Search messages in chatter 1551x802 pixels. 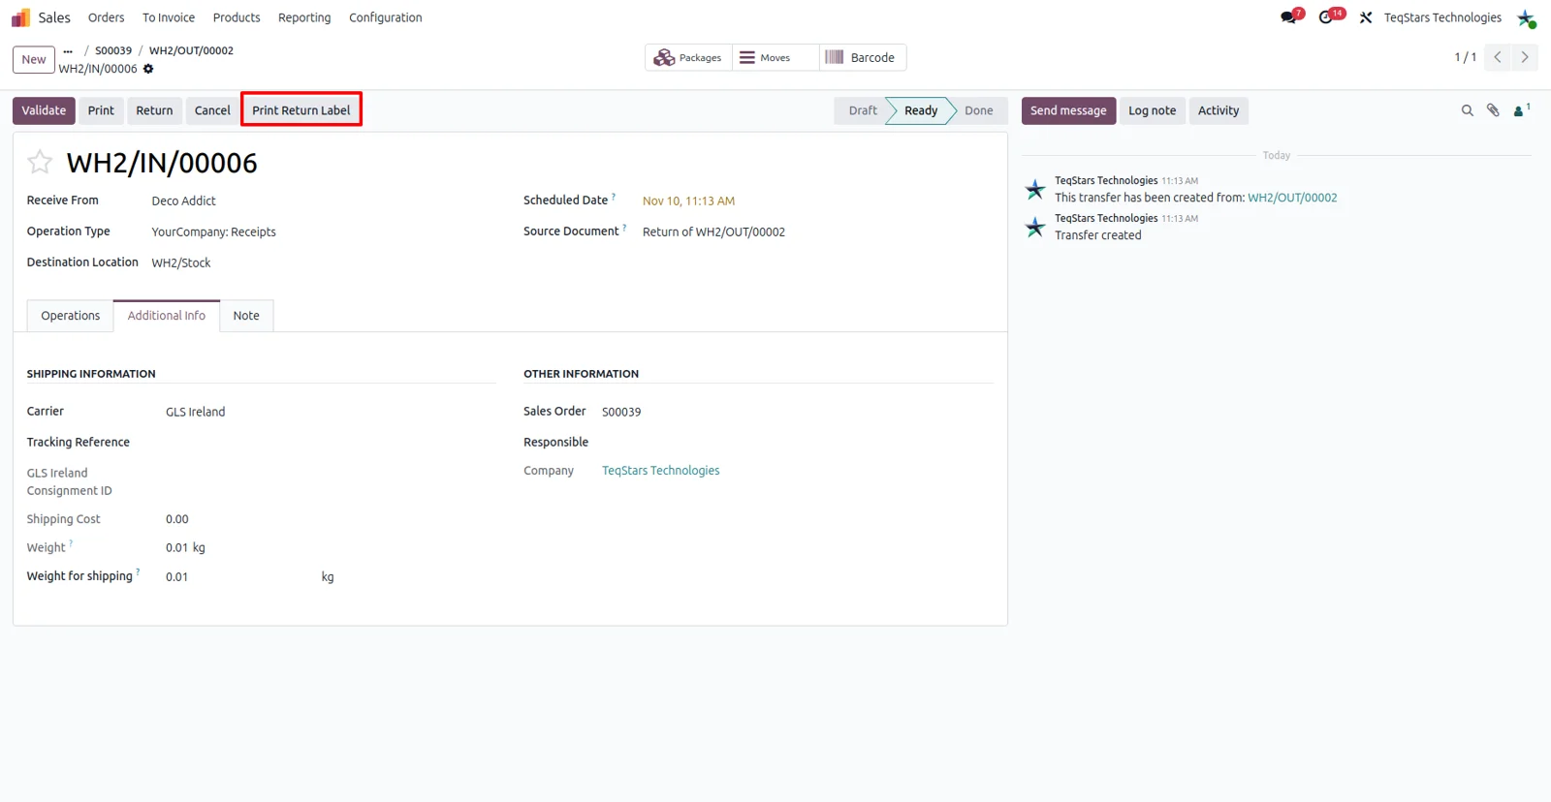pos(1467,110)
